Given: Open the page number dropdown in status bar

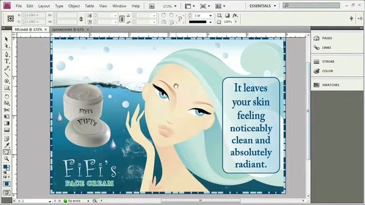Looking at the screenshot, I should pyautogui.click(x=50, y=201).
